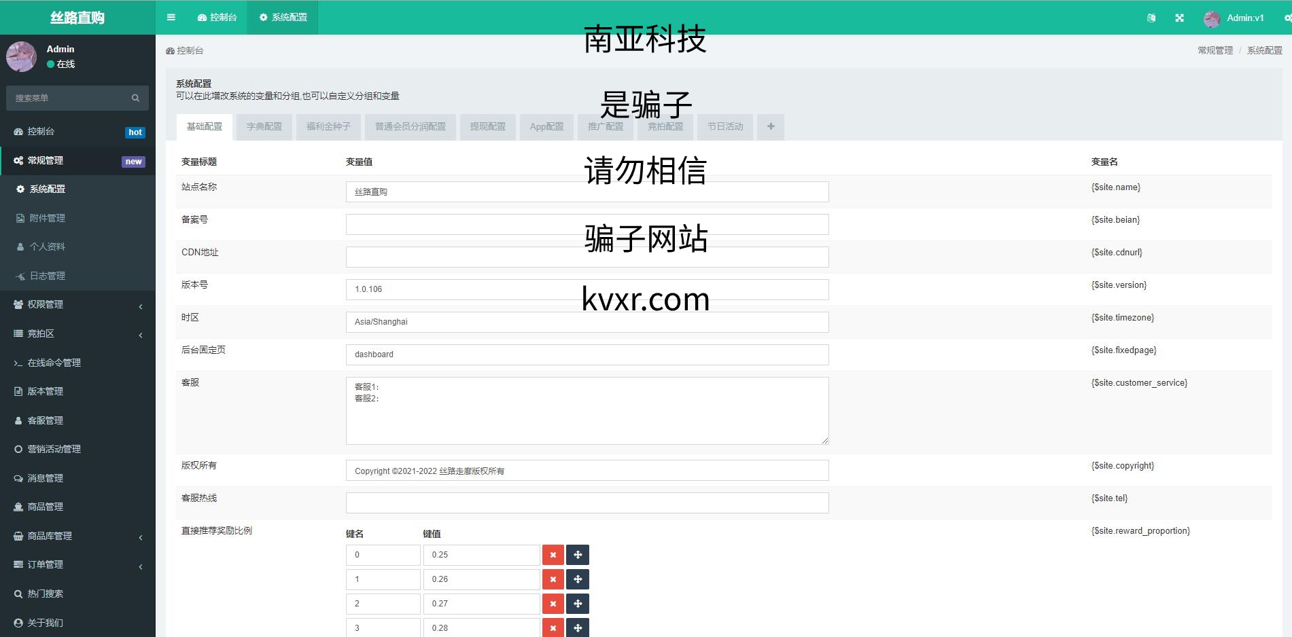
Task: Open 客服管理 in the sidebar
Action: pos(77,420)
